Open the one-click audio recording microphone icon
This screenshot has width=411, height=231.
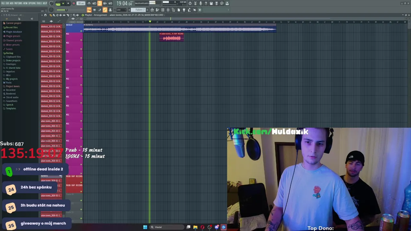click(200, 3)
